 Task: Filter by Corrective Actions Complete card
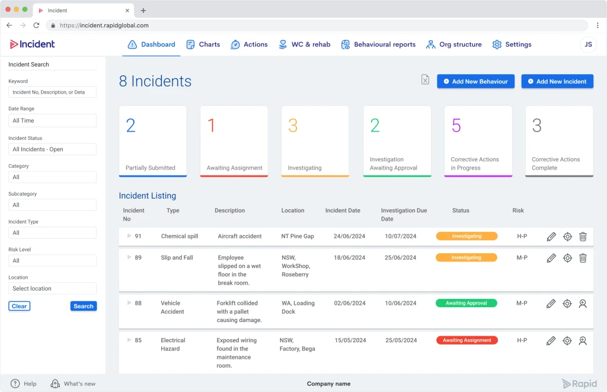click(x=559, y=141)
